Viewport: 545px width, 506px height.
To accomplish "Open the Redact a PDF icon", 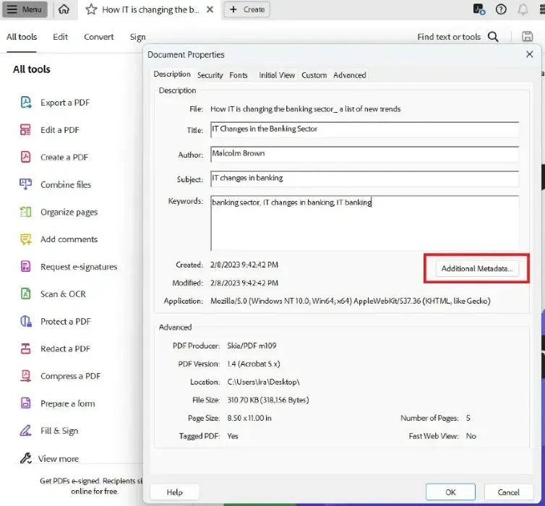I will pos(25,348).
